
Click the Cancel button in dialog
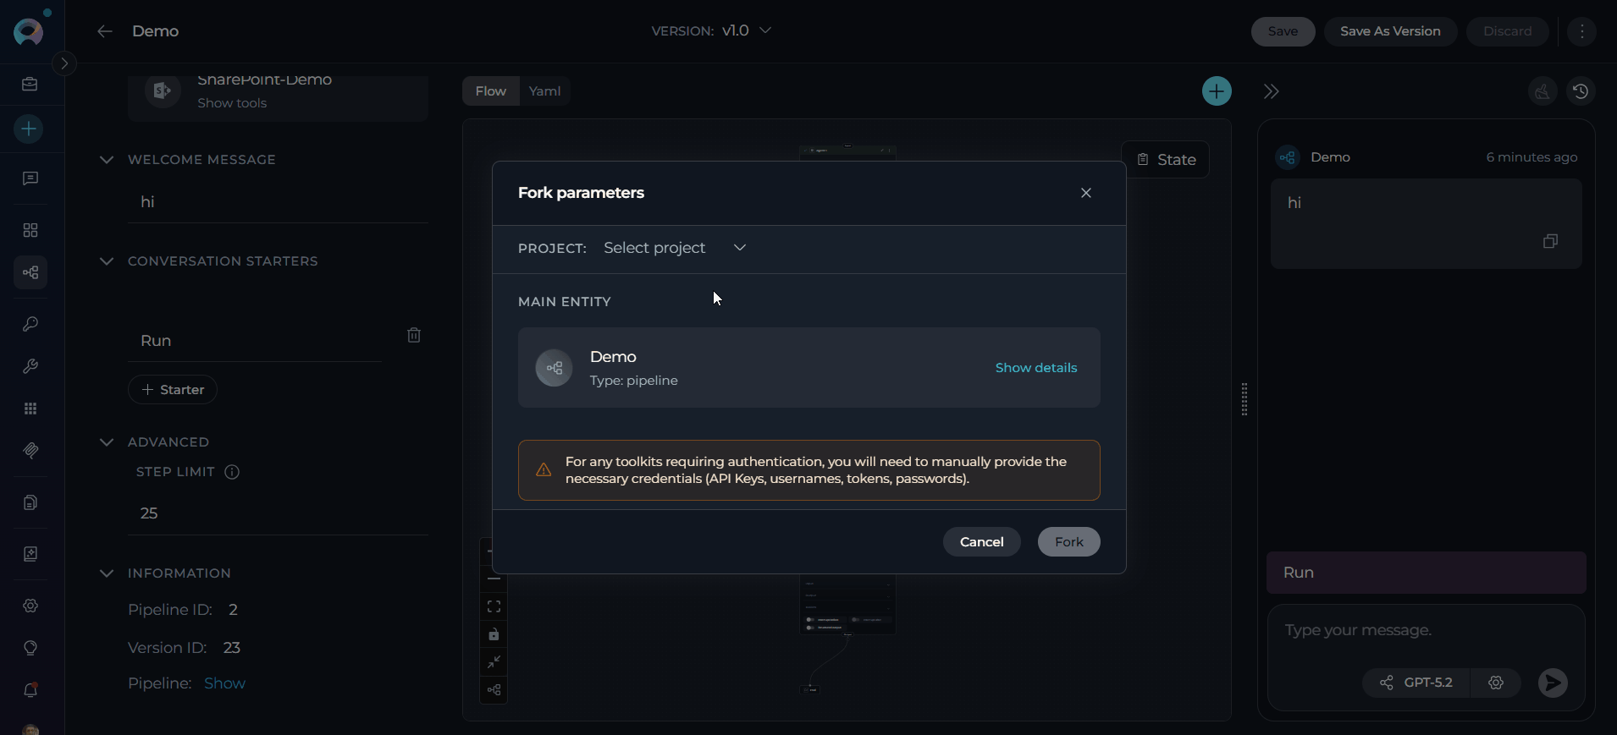coord(981,542)
